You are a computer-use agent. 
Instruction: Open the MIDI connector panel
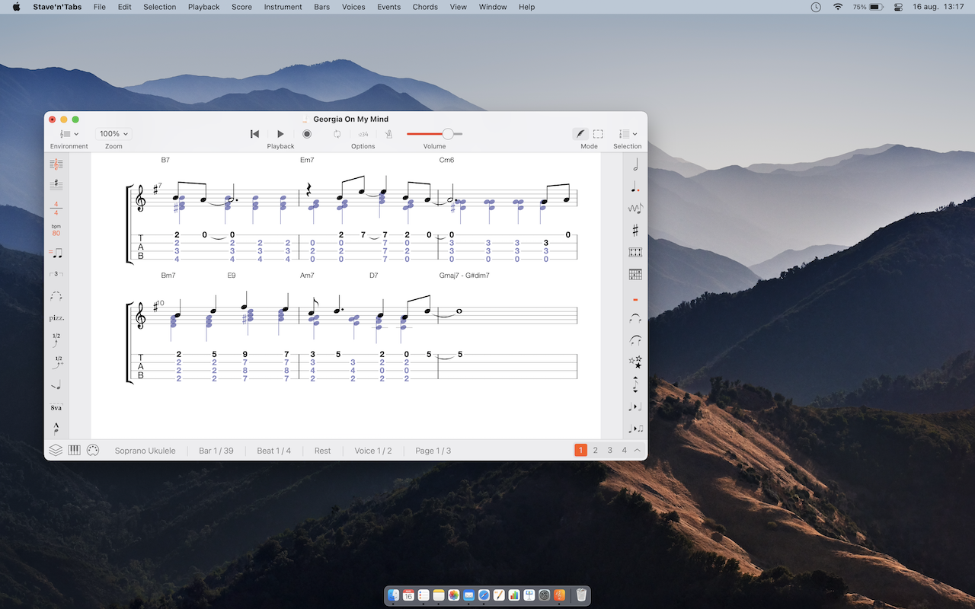pyautogui.click(x=93, y=450)
